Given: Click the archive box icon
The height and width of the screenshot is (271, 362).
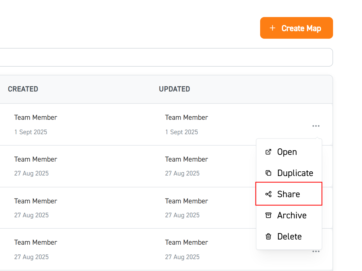Looking at the screenshot, I should pyautogui.click(x=268, y=215).
